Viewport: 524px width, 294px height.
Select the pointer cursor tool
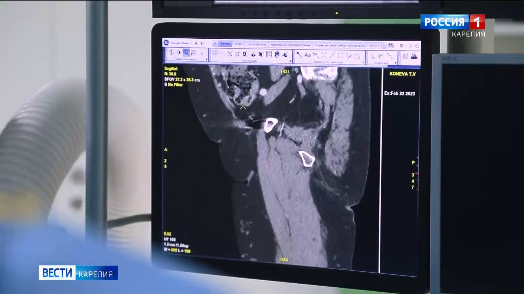point(202,54)
